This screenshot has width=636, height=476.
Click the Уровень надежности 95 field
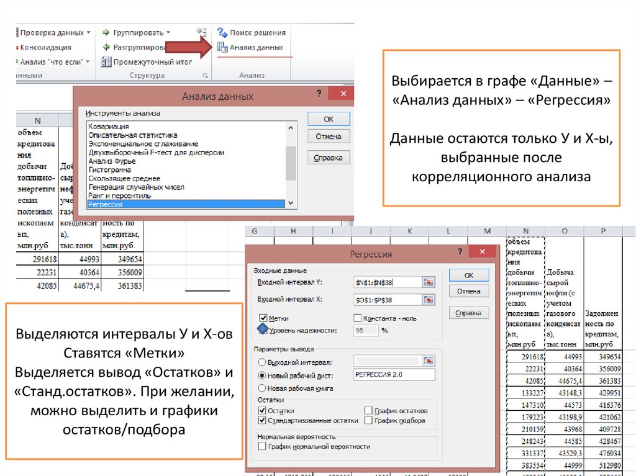point(366,330)
